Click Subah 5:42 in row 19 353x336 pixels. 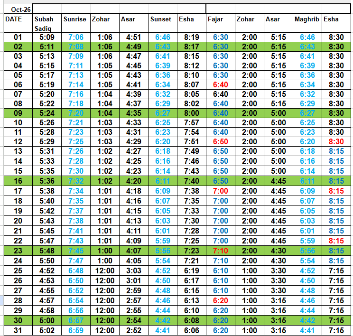[47, 211]
